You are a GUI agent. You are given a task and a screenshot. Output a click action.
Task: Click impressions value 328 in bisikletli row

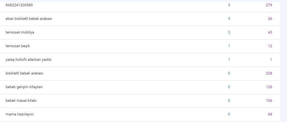(x=269, y=73)
